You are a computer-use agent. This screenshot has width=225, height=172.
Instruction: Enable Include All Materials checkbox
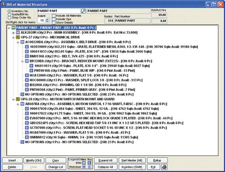[x=54, y=16]
